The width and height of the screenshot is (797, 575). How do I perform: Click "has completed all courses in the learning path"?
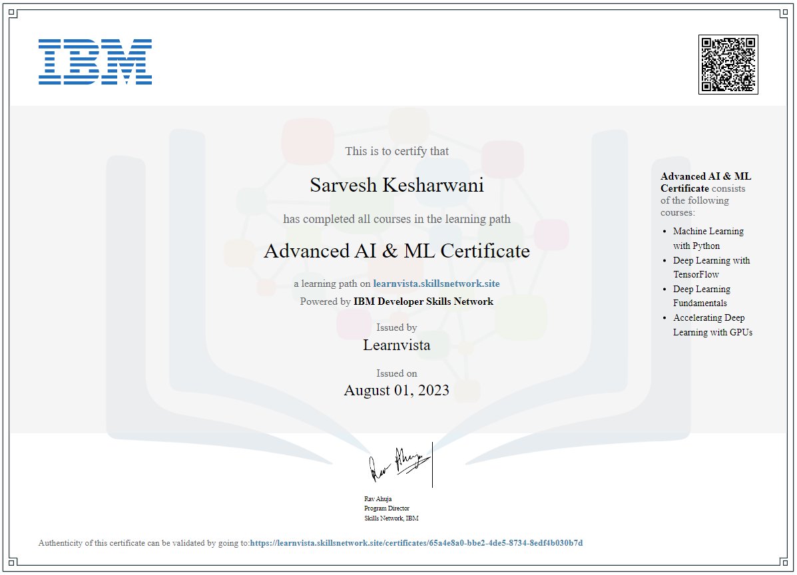pyautogui.click(x=396, y=219)
